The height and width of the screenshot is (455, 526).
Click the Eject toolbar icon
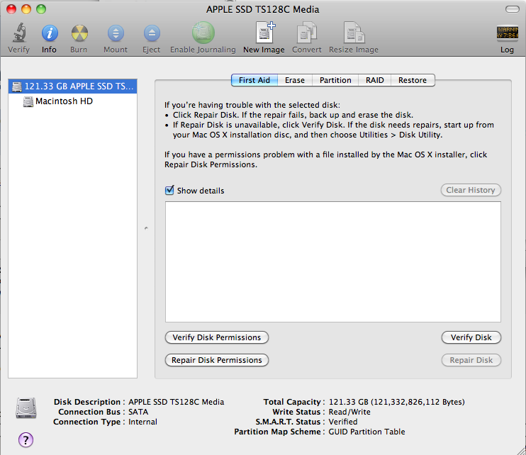152,33
